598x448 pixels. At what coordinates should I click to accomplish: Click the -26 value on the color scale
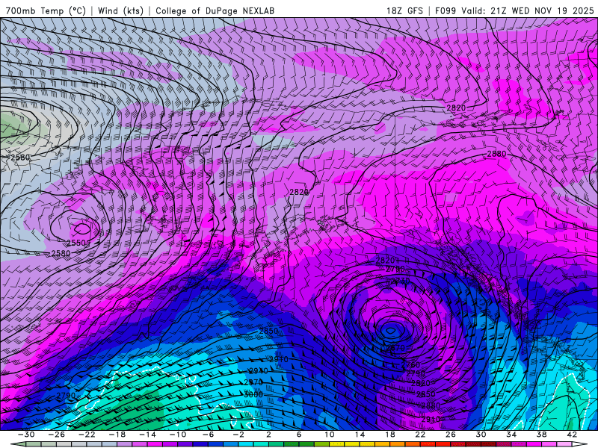[x=57, y=435]
